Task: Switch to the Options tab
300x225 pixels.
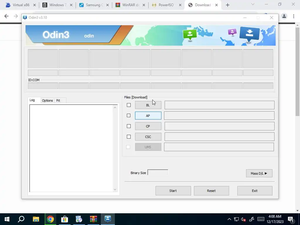Action: [47, 100]
